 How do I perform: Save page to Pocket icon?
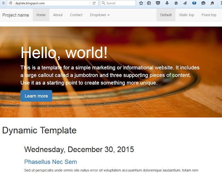tap(158, 3)
